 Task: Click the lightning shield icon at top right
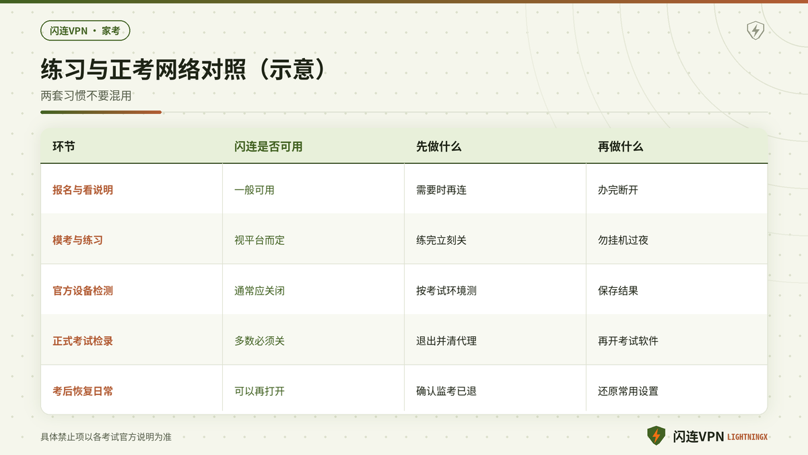coord(755,30)
